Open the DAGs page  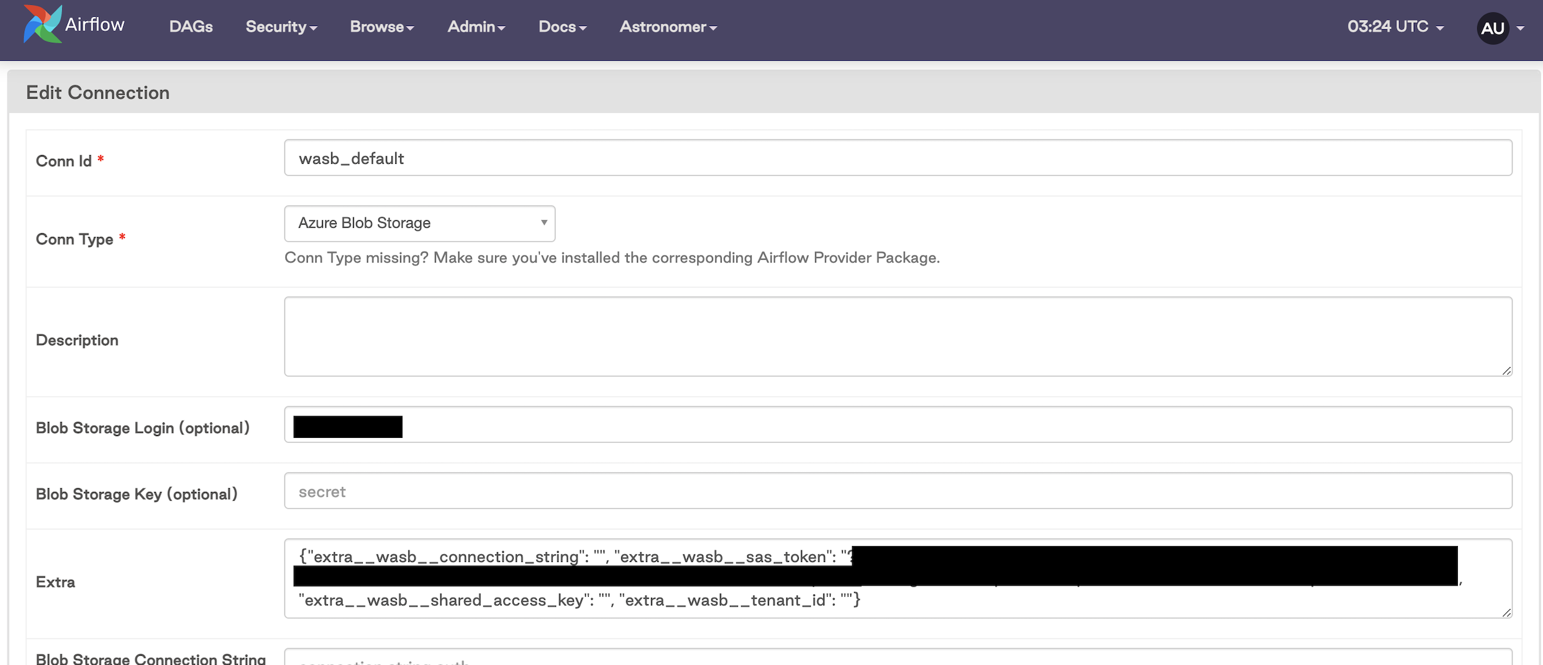(191, 27)
